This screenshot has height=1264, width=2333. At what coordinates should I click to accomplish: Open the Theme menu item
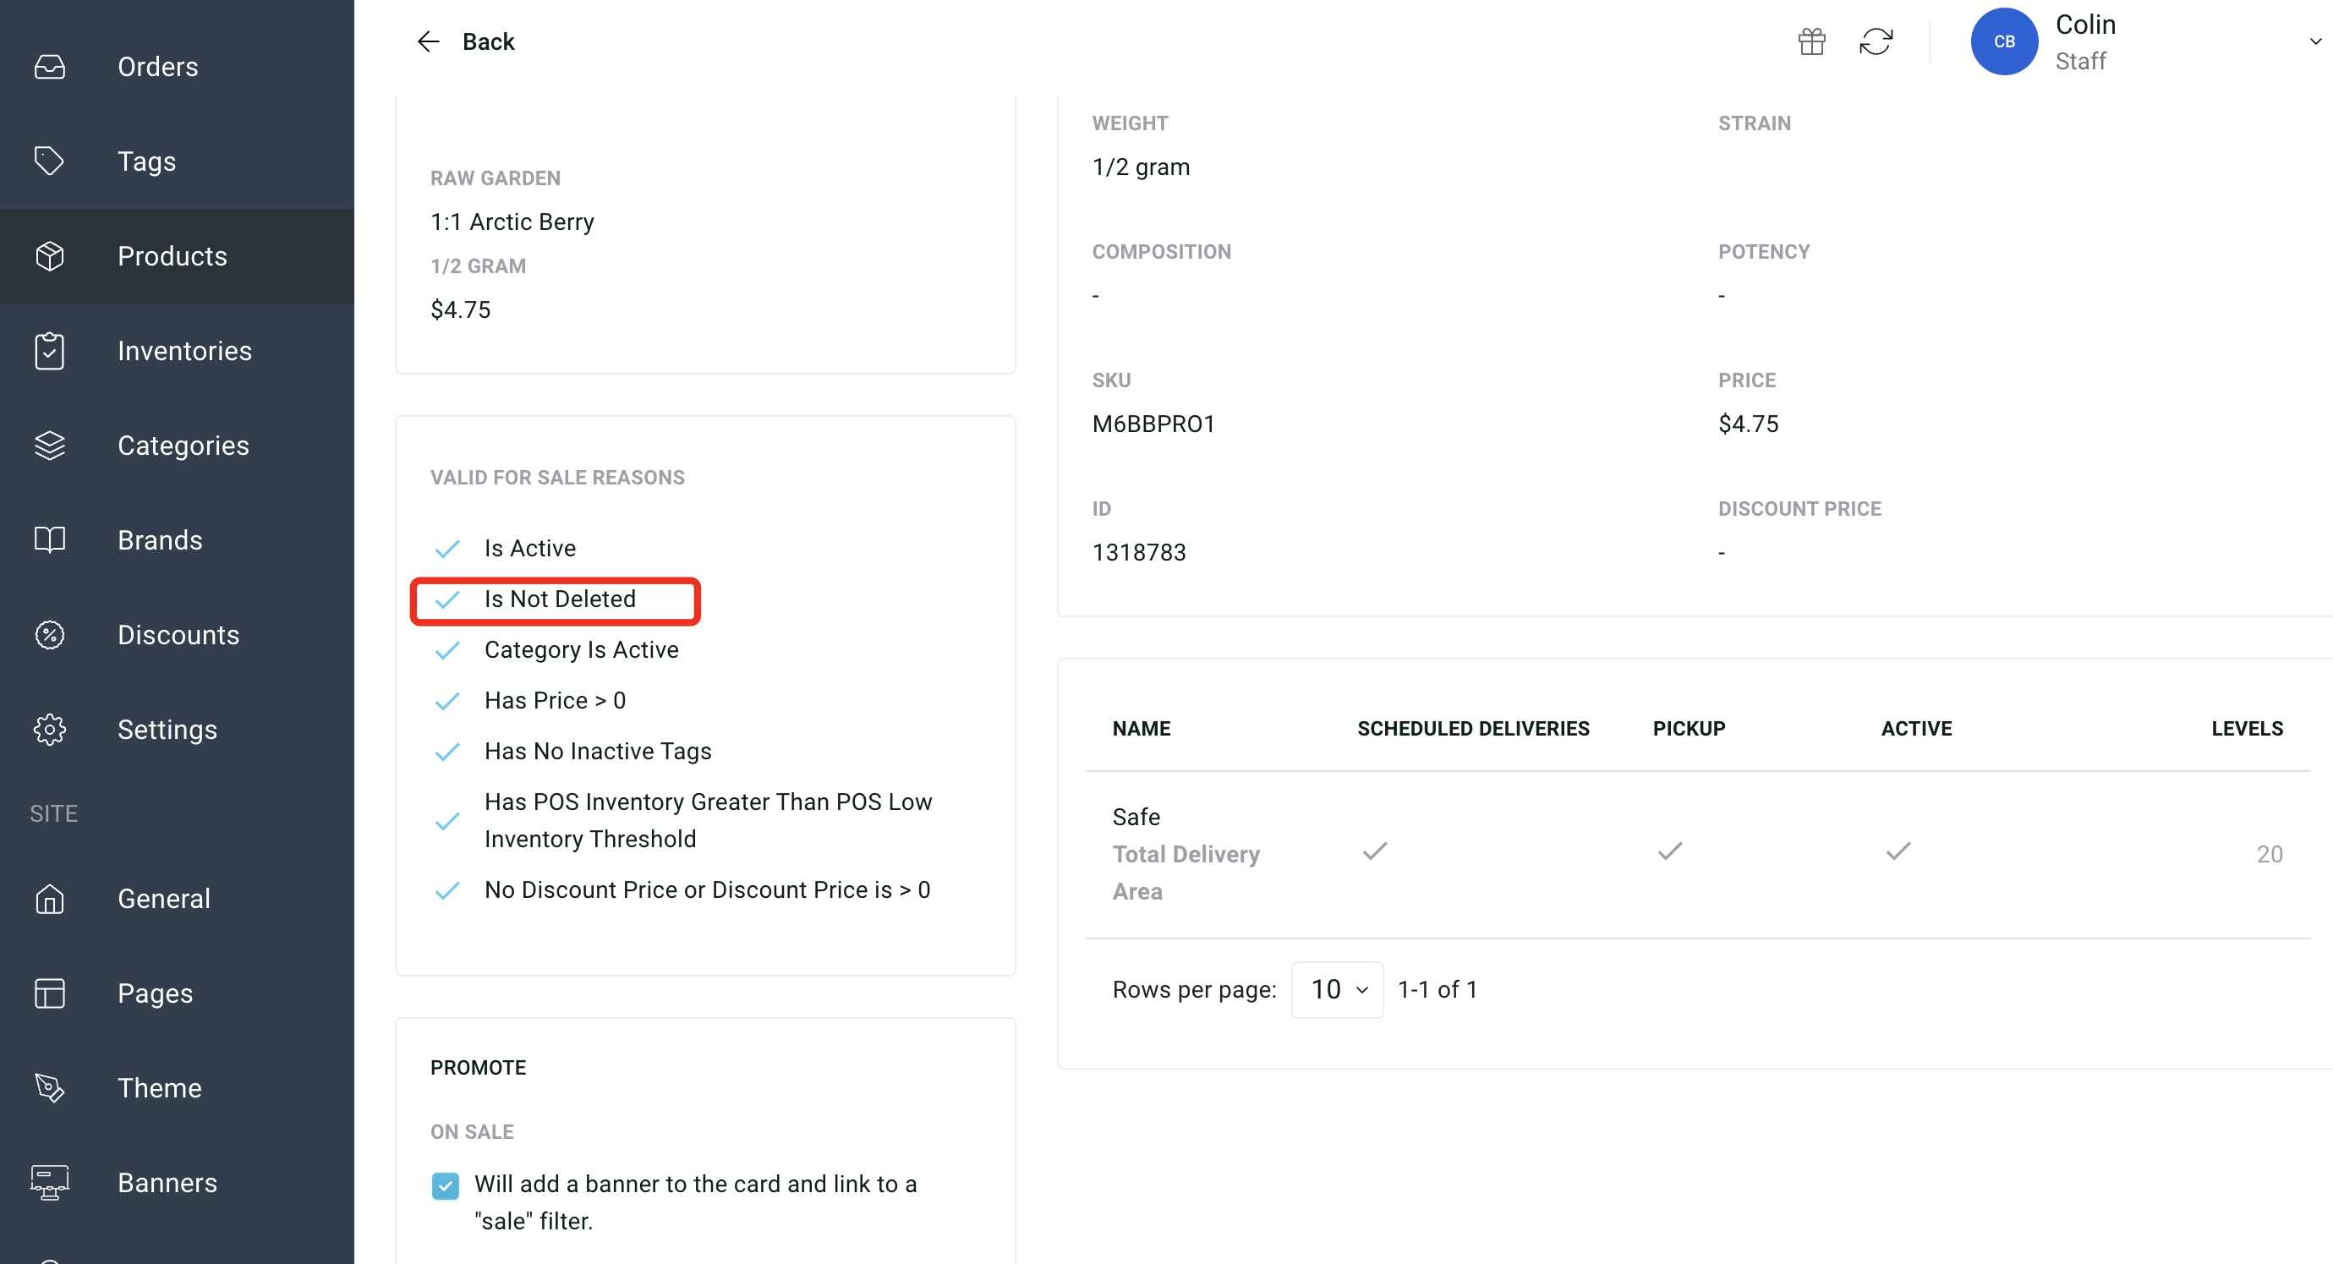pos(160,1087)
